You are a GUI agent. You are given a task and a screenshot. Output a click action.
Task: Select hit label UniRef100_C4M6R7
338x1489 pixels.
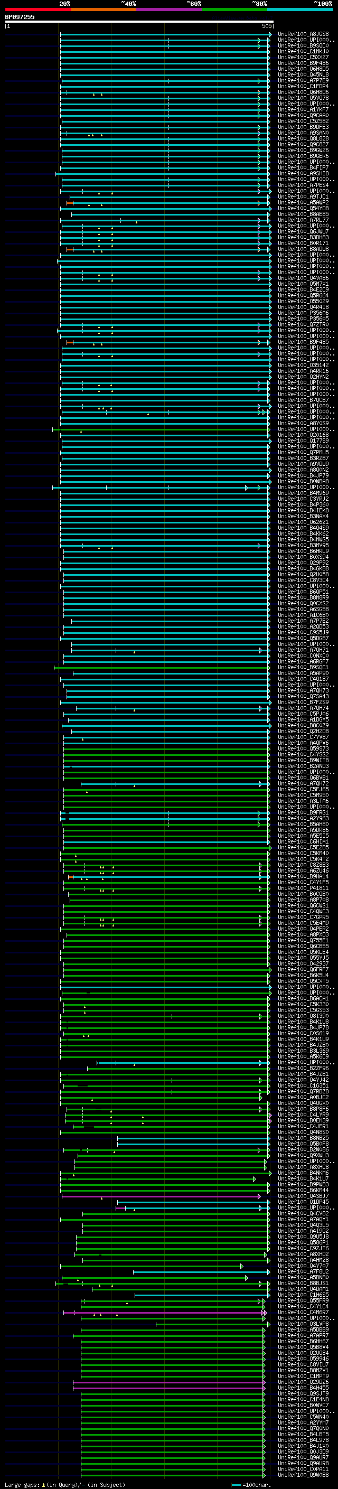303,1312
